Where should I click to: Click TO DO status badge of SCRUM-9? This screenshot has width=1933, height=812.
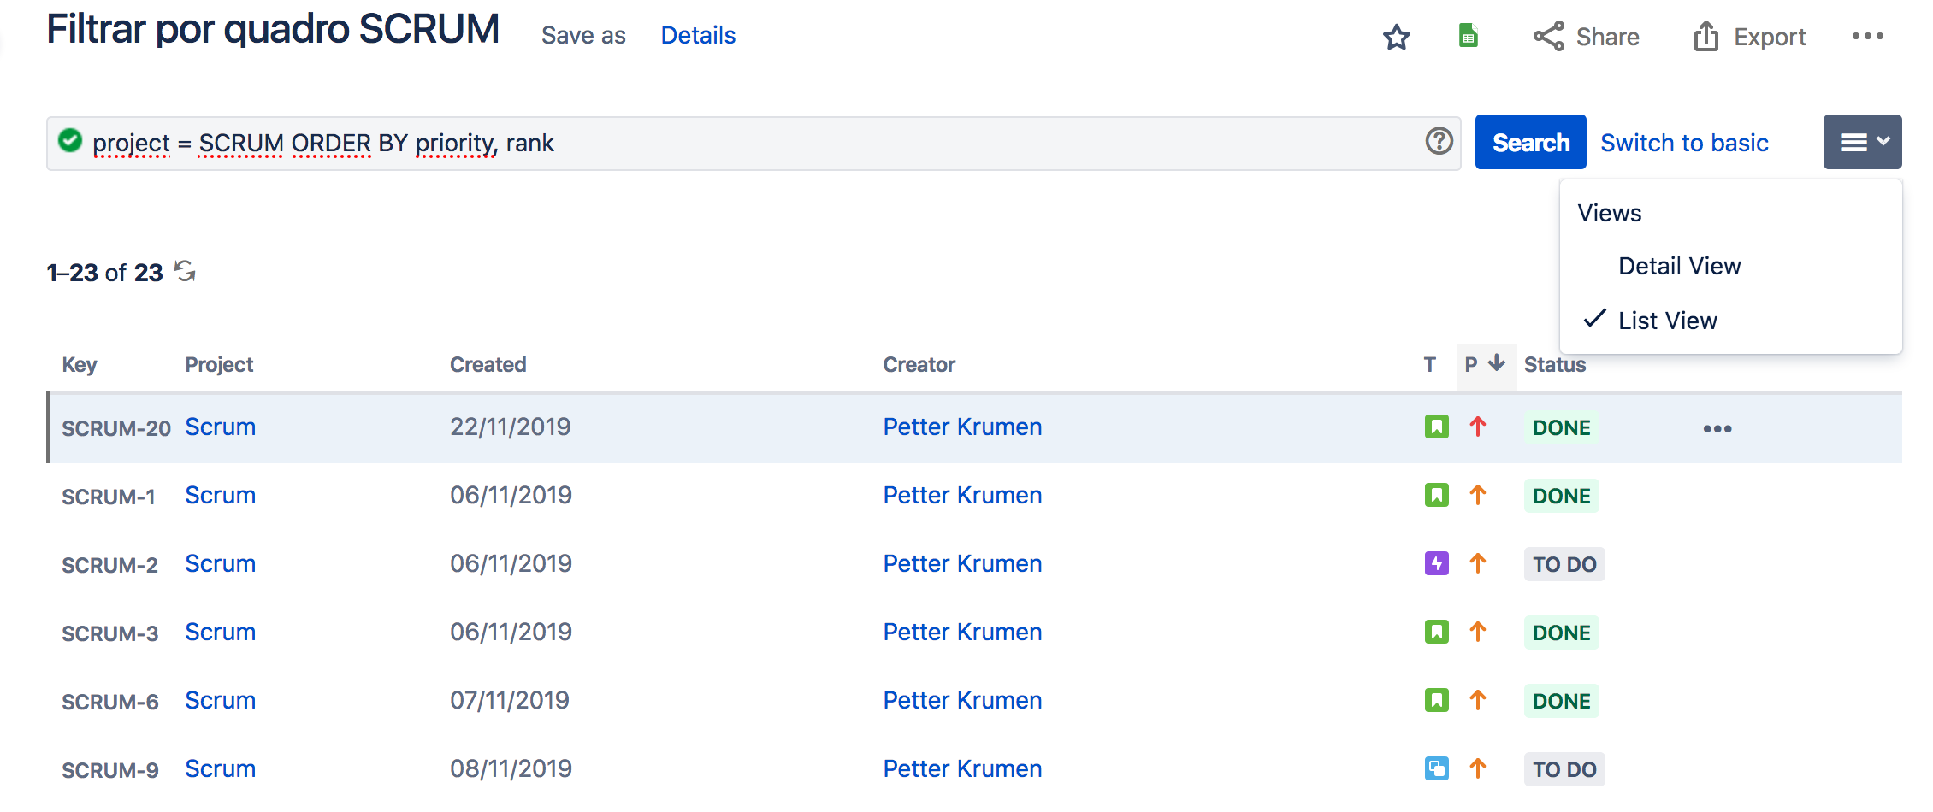(1564, 769)
